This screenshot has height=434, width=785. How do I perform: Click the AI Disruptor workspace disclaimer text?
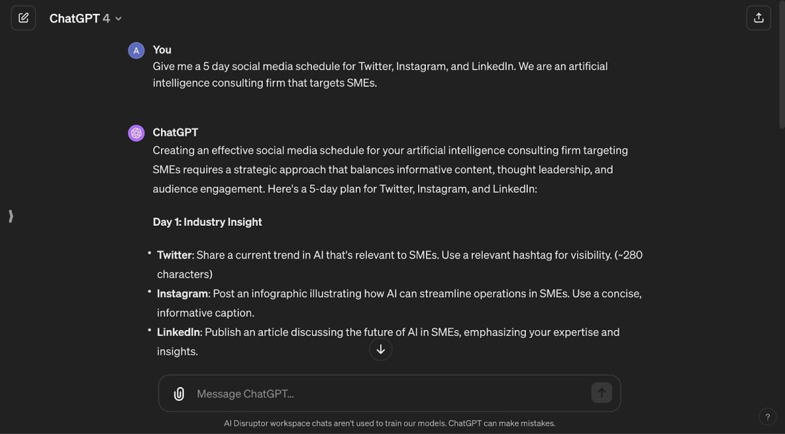(x=389, y=424)
